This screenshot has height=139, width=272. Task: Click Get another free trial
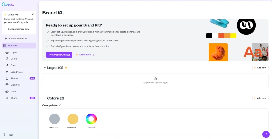[x=19, y=29]
